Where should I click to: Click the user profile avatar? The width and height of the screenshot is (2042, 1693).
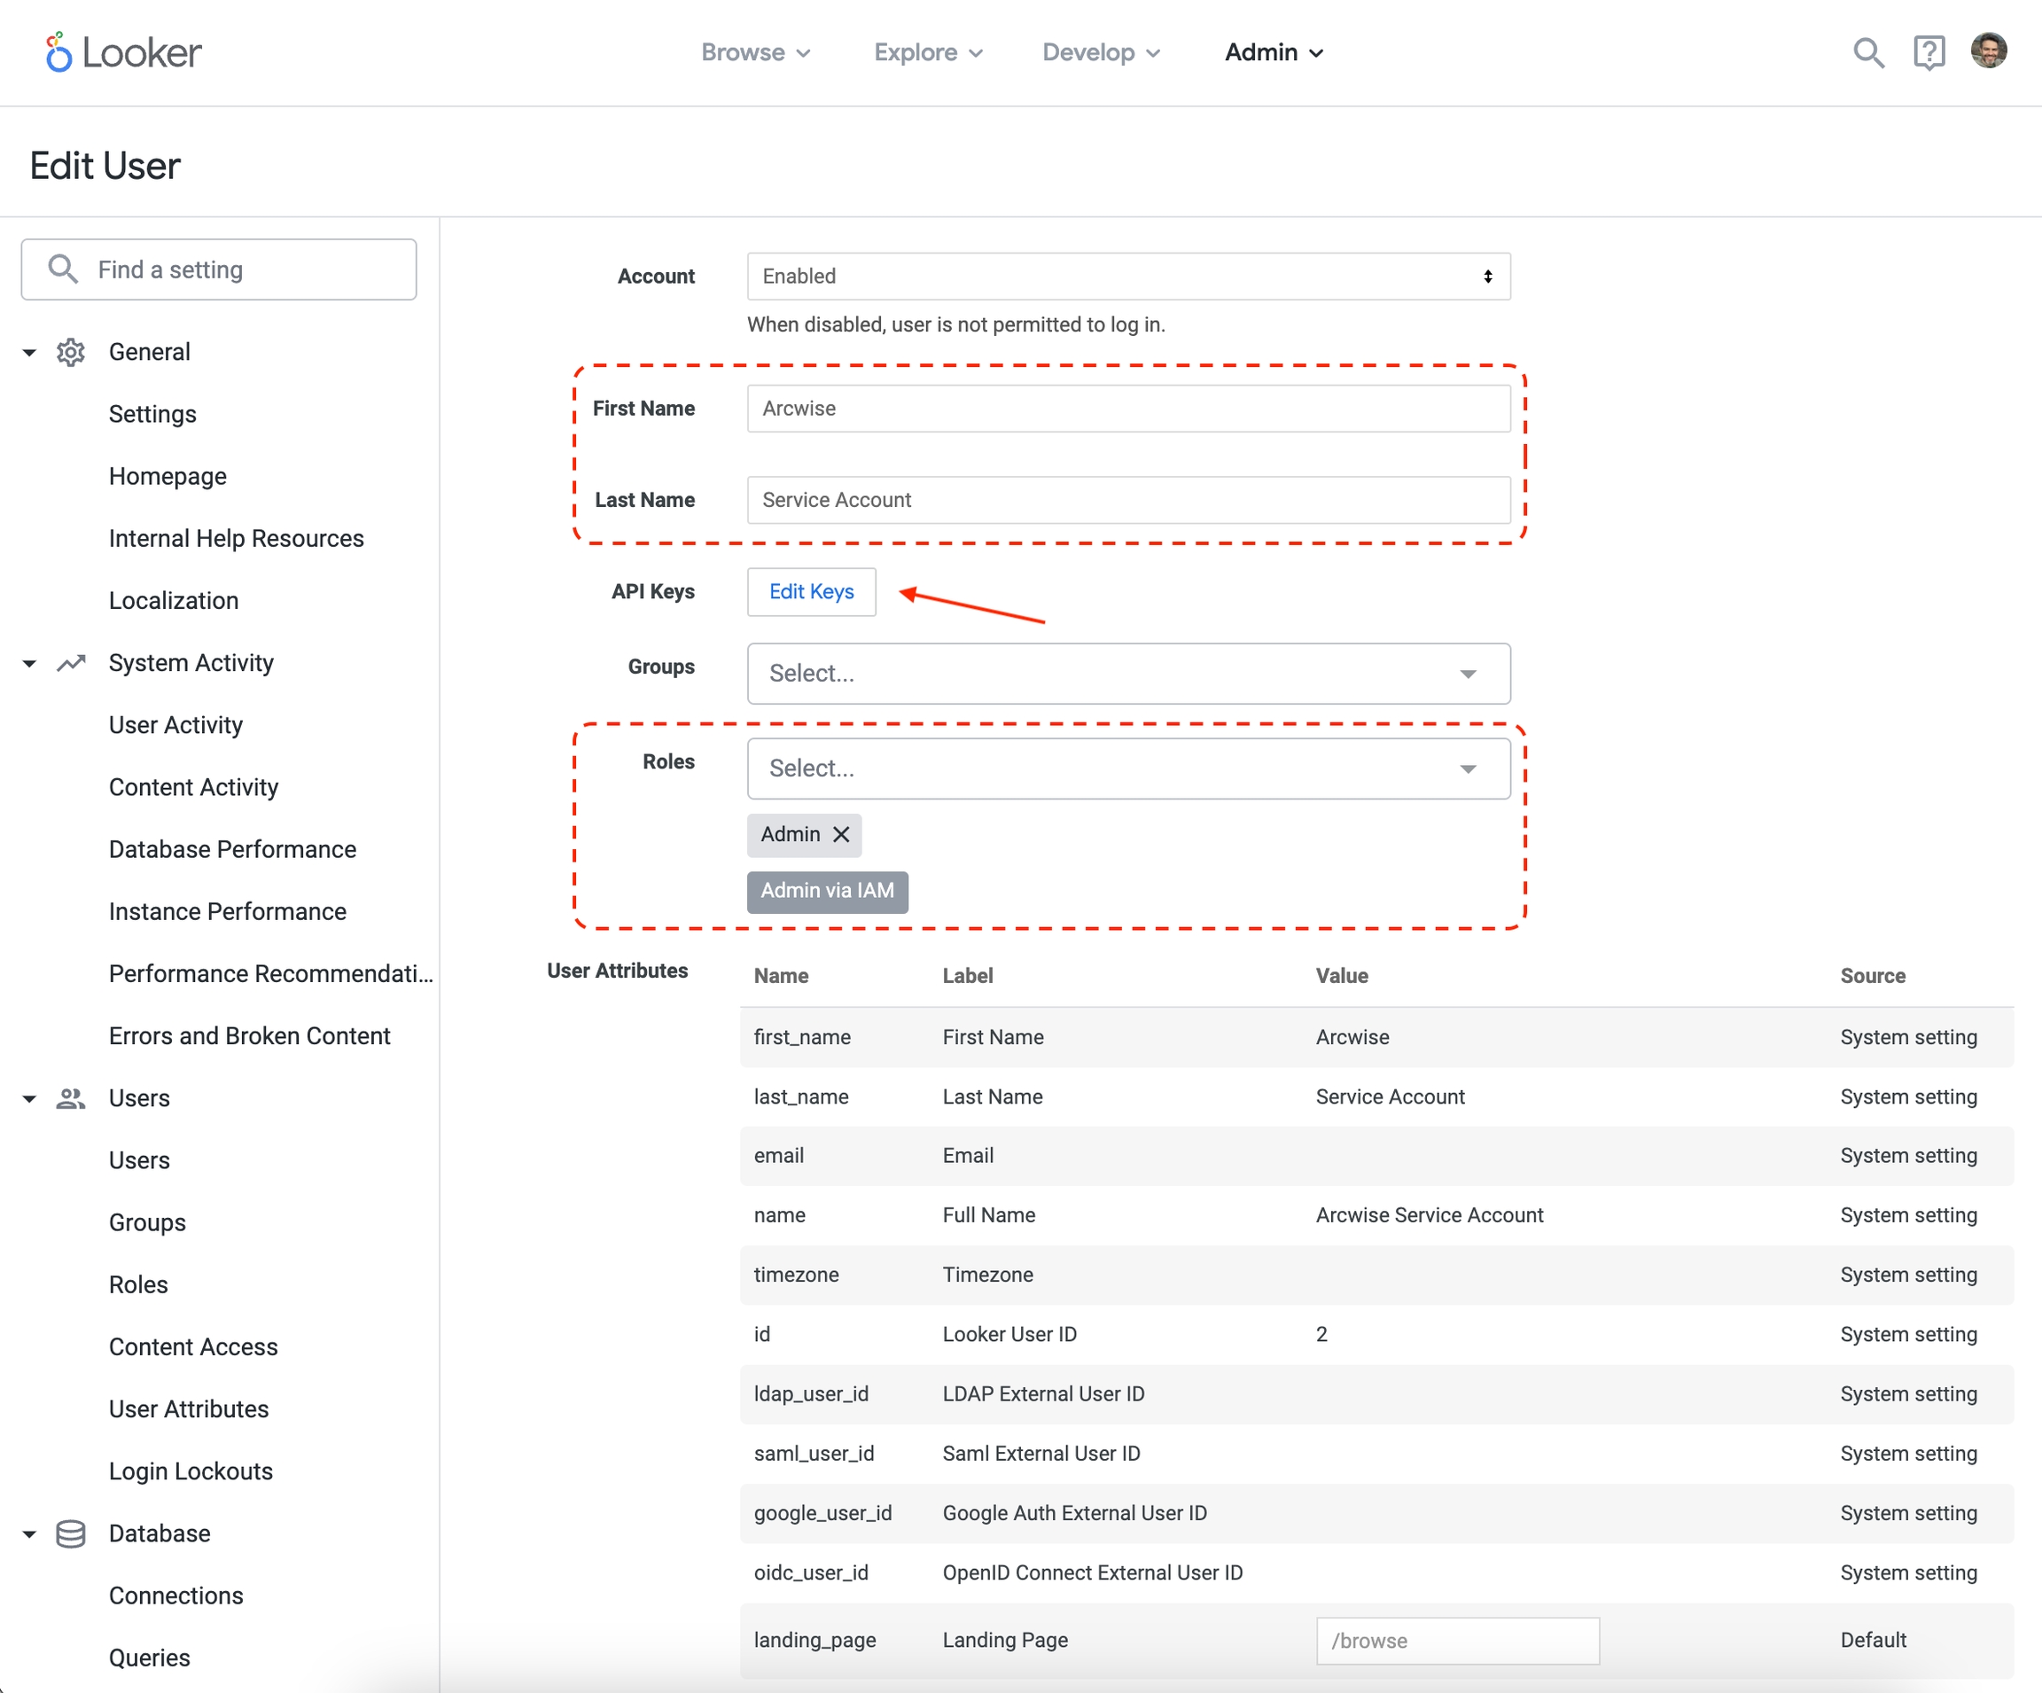1989,51
